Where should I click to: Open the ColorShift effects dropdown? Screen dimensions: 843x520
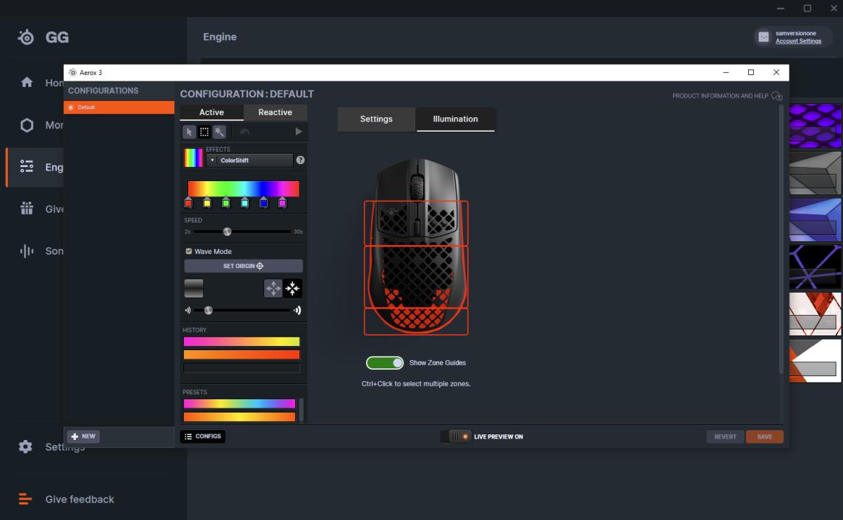point(250,161)
